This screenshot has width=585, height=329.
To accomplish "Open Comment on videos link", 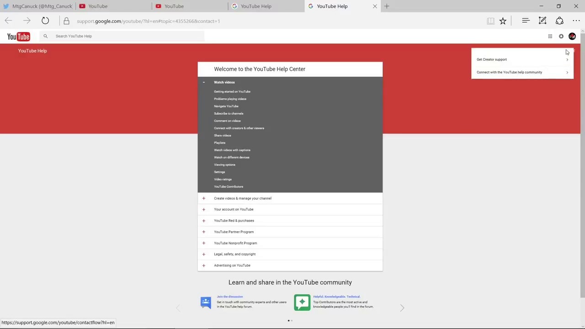I will point(227,121).
